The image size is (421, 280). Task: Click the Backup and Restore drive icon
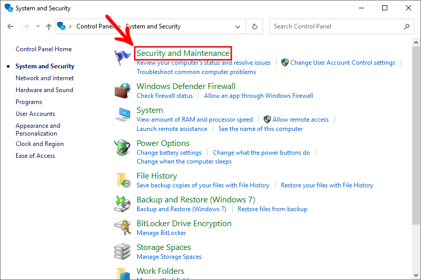pos(123,204)
